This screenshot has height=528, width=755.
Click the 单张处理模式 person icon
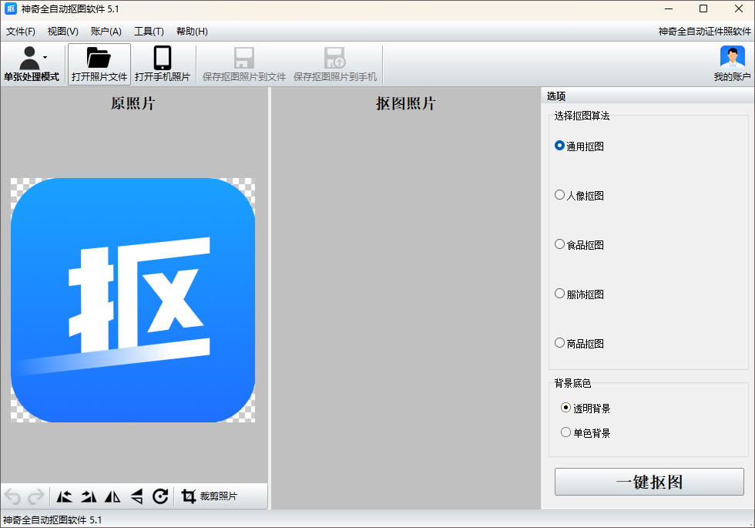click(30, 58)
